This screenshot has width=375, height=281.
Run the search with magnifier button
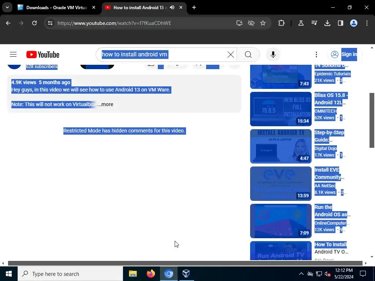coord(248,55)
